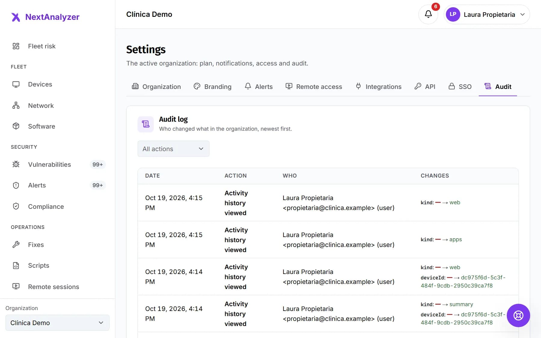This screenshot has width=541, height=338.
Task: Click the Vulnerabilities 99+ badge
Action: click(98, 164)
